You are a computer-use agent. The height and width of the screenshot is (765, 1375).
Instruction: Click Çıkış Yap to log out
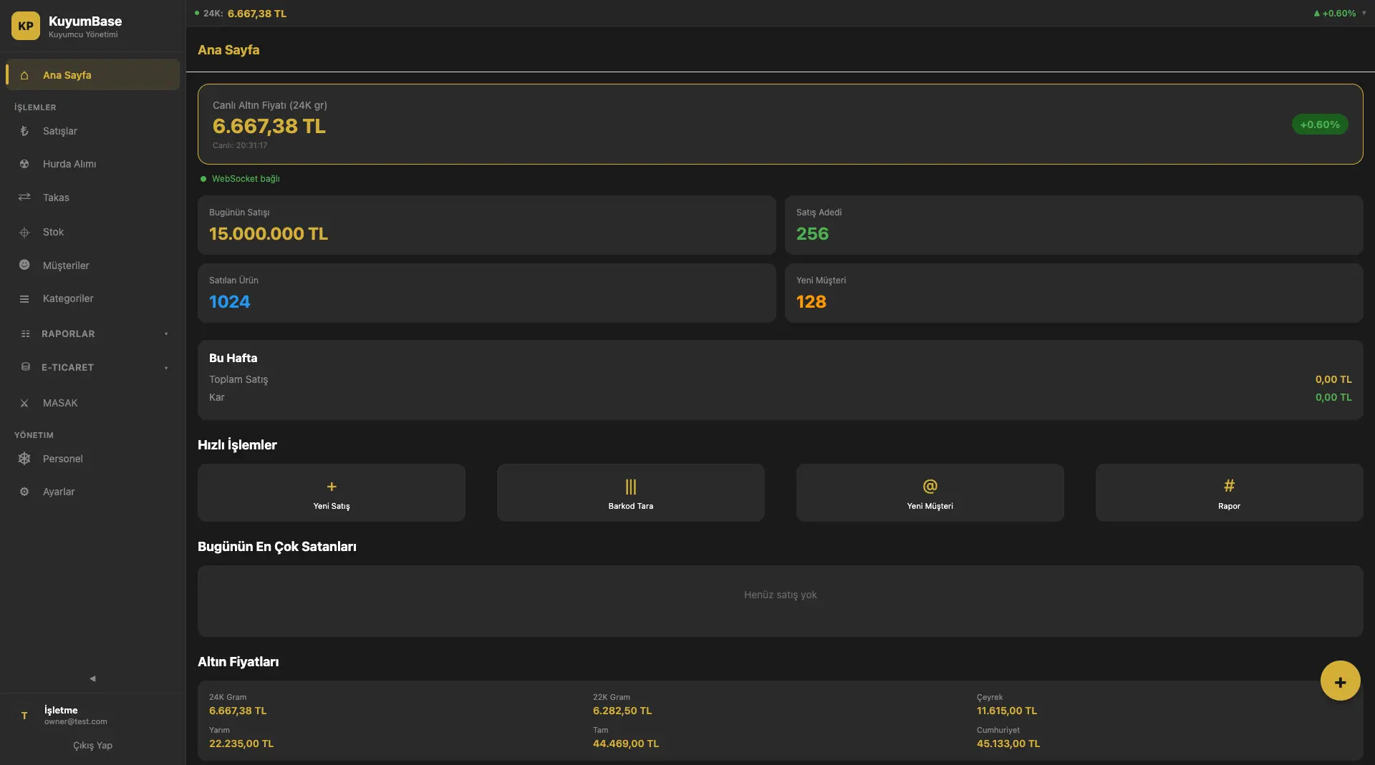point(92,745)
